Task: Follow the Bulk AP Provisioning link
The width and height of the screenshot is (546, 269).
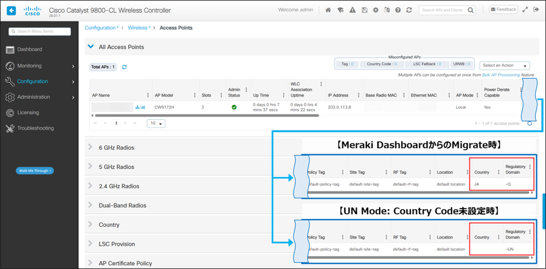Action: (500, 75)
